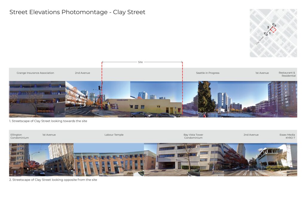Select the Restaurant & Residential label
Screen dimensions: 306x198
click(x=287, y=74)
